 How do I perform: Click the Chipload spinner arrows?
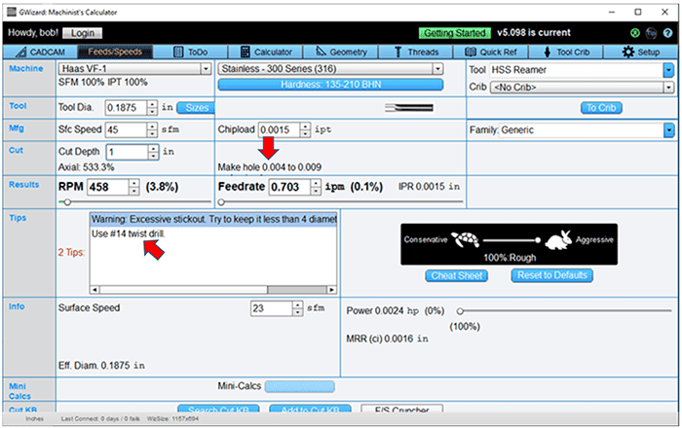coord(305,129)
